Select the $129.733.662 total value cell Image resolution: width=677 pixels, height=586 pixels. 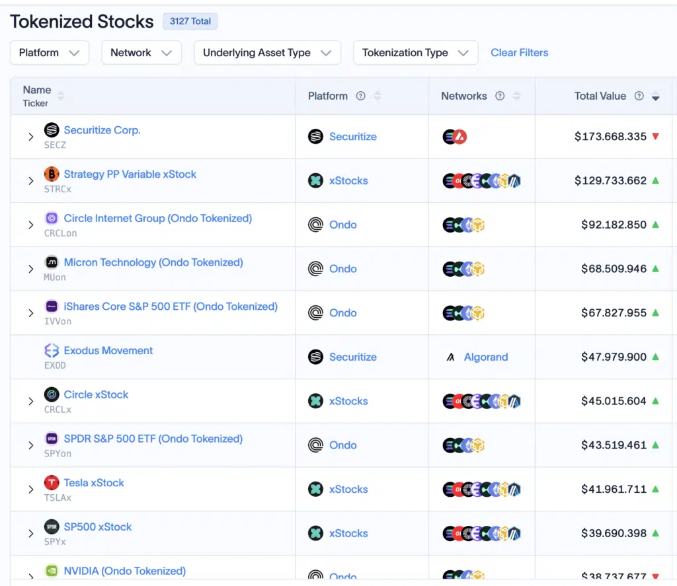(x=610, y=180)
